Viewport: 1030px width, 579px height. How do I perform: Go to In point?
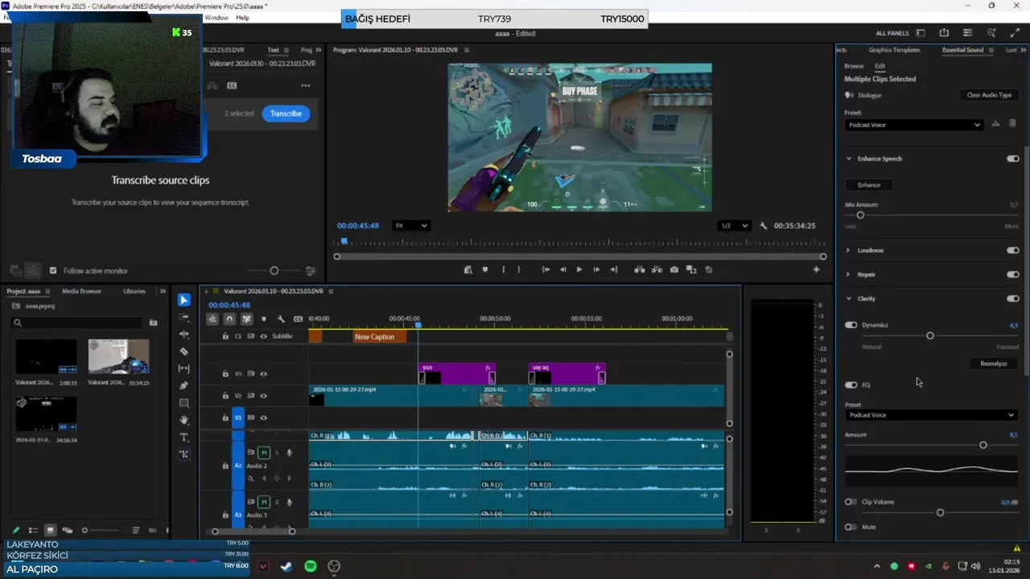click(x=546, y=269)
